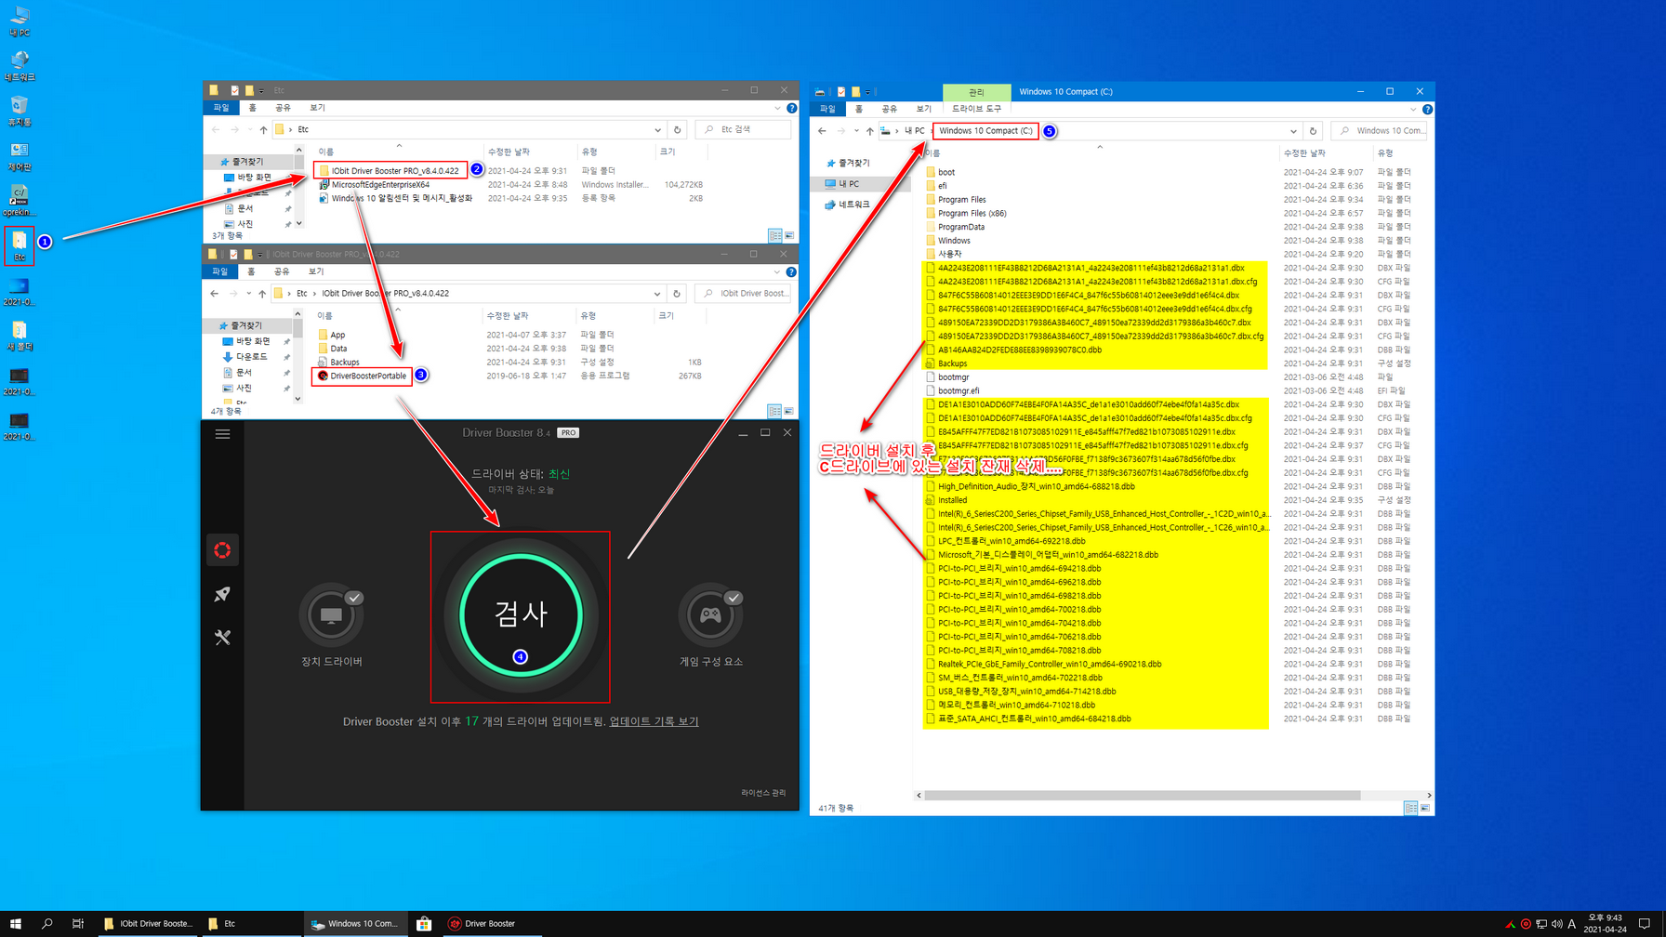The image size is (1666, 937).
Task: Open address dropdown in IObit folder window
Action: click(657, 294)
